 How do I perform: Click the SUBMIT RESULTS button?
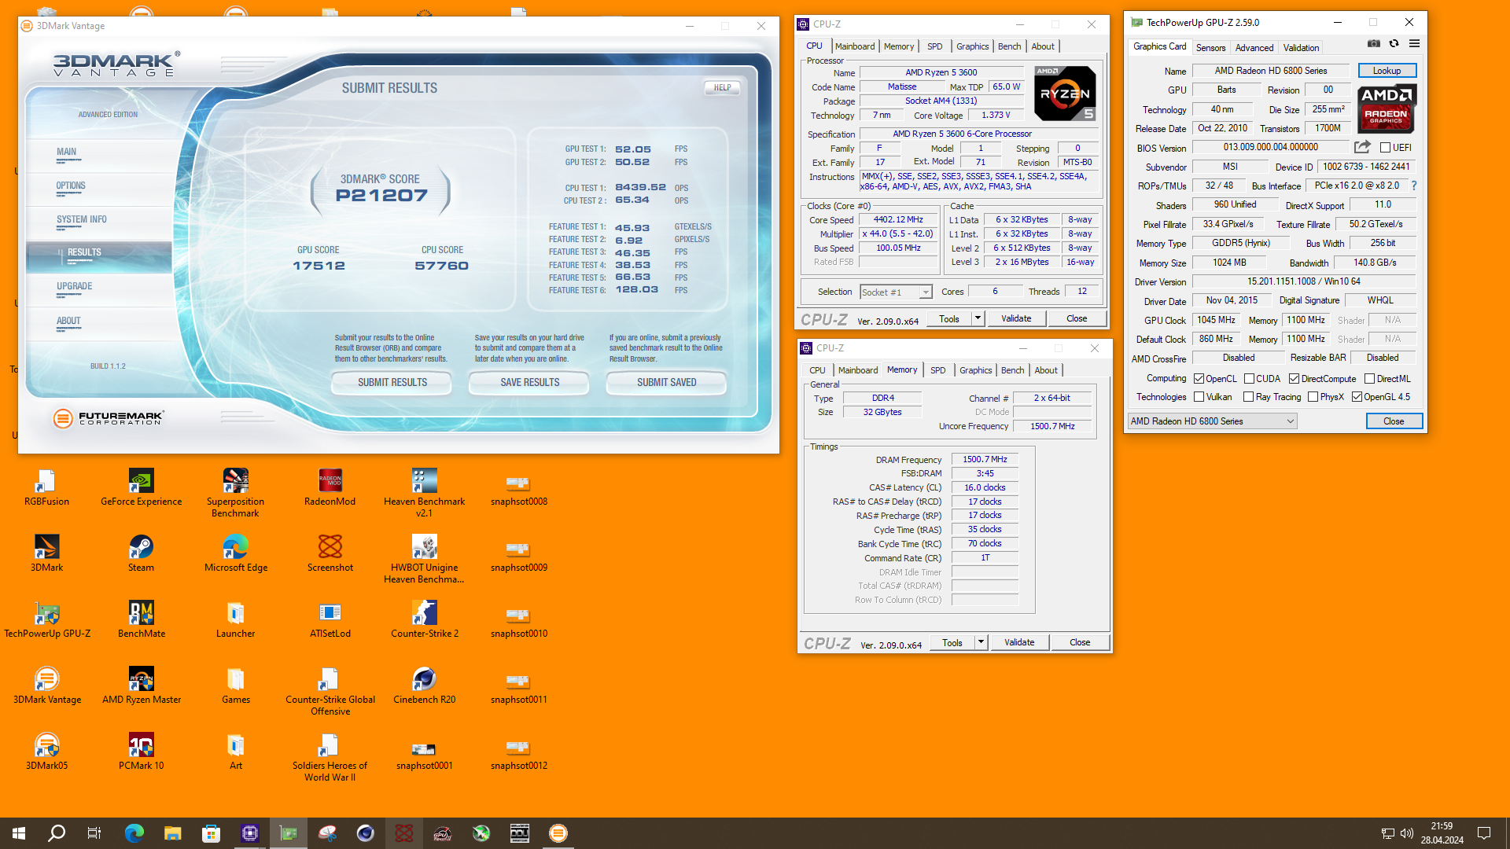click(x=392, y=383)
